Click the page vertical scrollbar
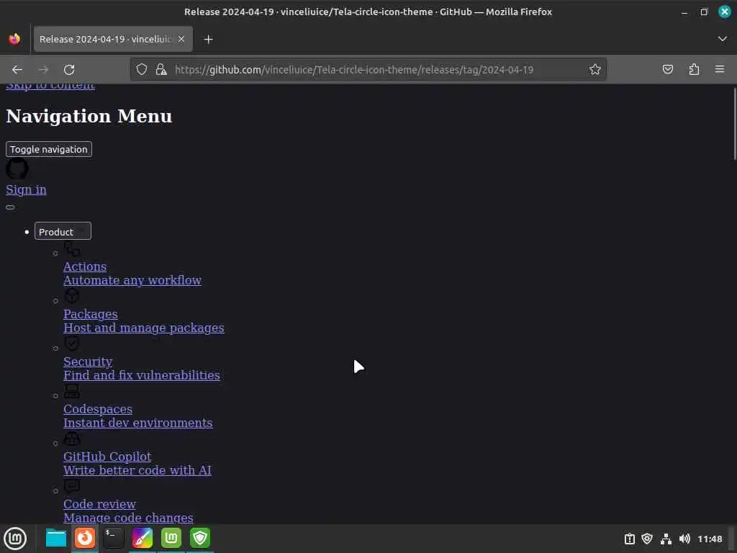The width and height of the screenshot is (737, 553). [x=734, y=124]
